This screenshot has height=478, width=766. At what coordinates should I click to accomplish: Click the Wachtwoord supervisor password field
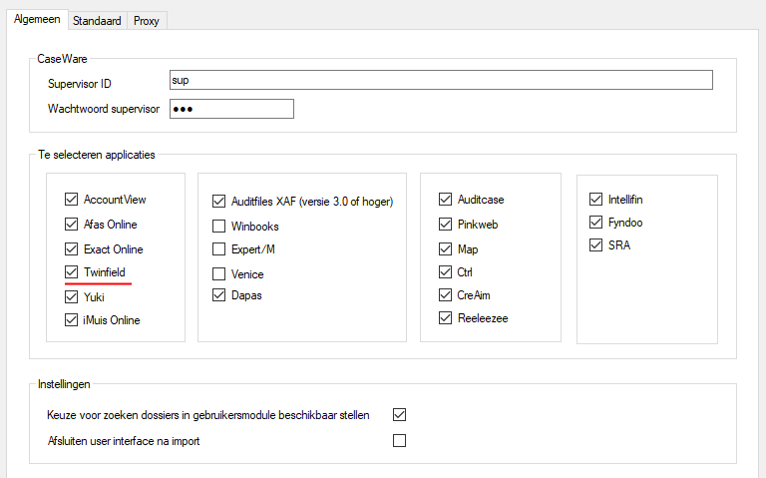coord(231,109)
